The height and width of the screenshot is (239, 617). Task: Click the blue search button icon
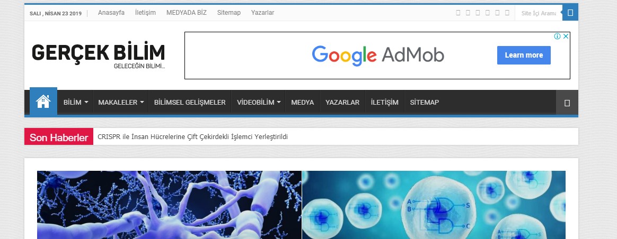(570, 13)
